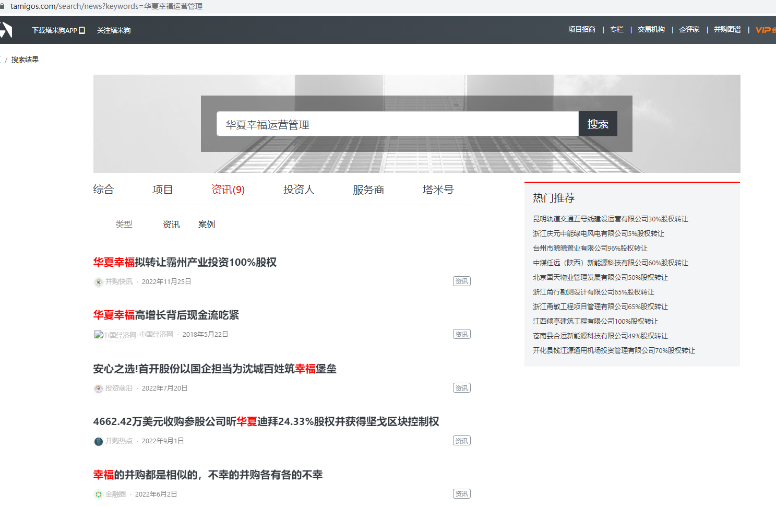Screen dimensions: 776x507
Task: Open 中煤任远（陕西）新能源科技 60%股权转让 link
Action: point(611,263)
